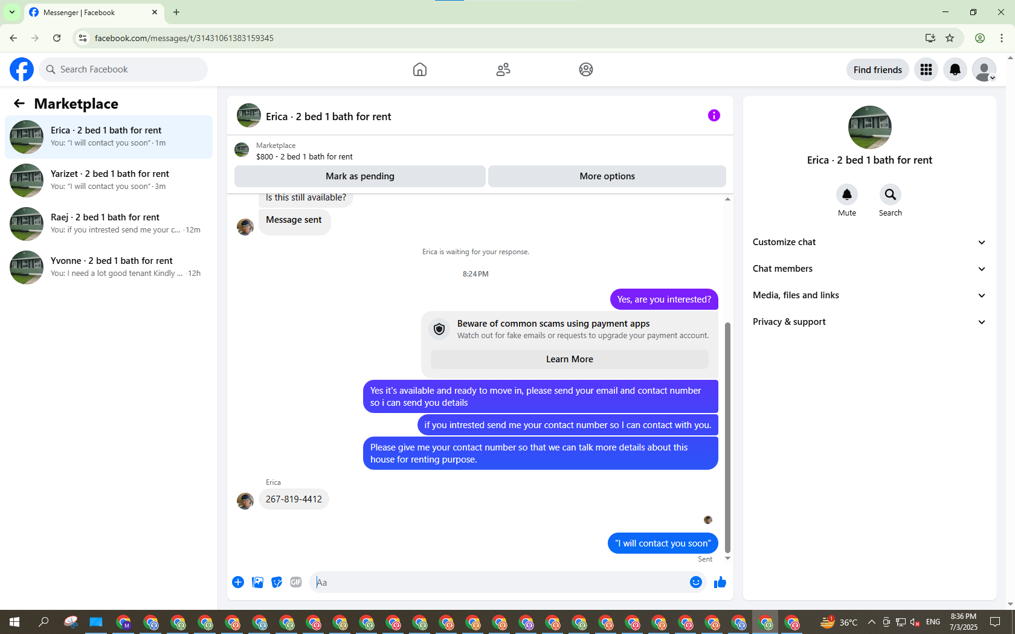Click the chat scroll down arrow
1015x634 pixels.
pyautogui.click(x=727, y=559)
